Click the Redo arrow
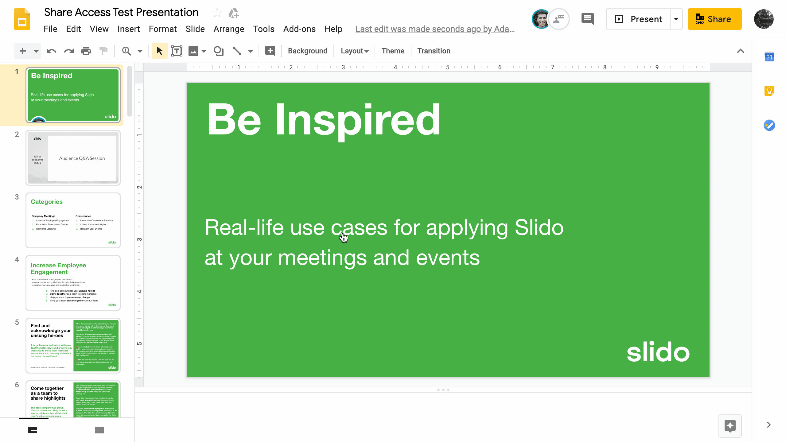 pyautogui.click(x=69, y=51)
